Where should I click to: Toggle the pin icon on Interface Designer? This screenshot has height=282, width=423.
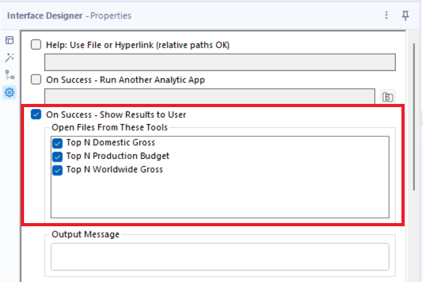(x=405, y=16)
